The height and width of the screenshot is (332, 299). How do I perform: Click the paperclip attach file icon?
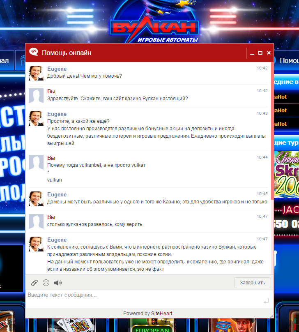(x=34, y=283)
